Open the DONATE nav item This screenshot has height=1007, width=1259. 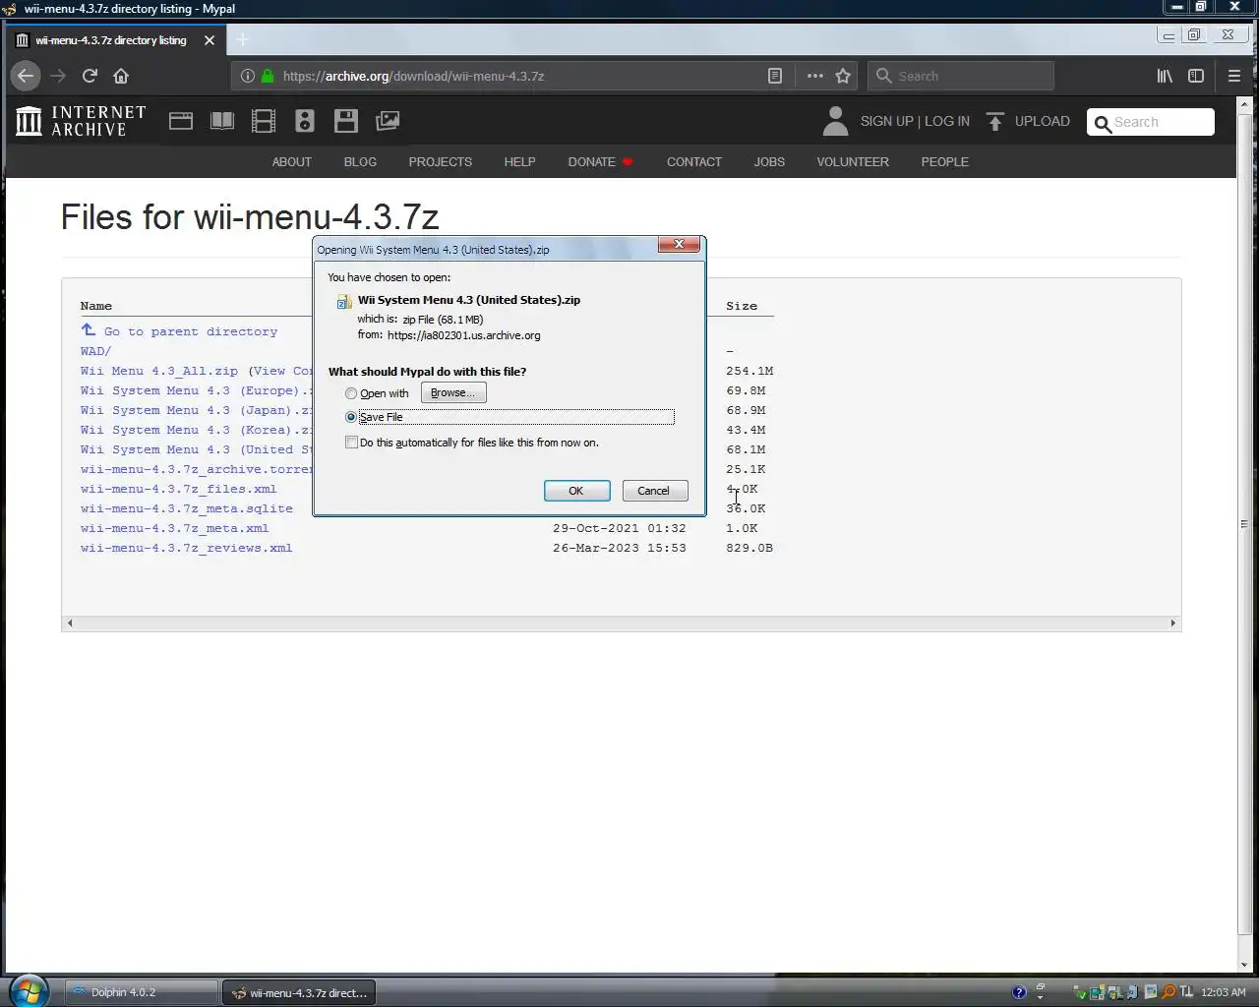pyautogui.click(x=600, y=162)
